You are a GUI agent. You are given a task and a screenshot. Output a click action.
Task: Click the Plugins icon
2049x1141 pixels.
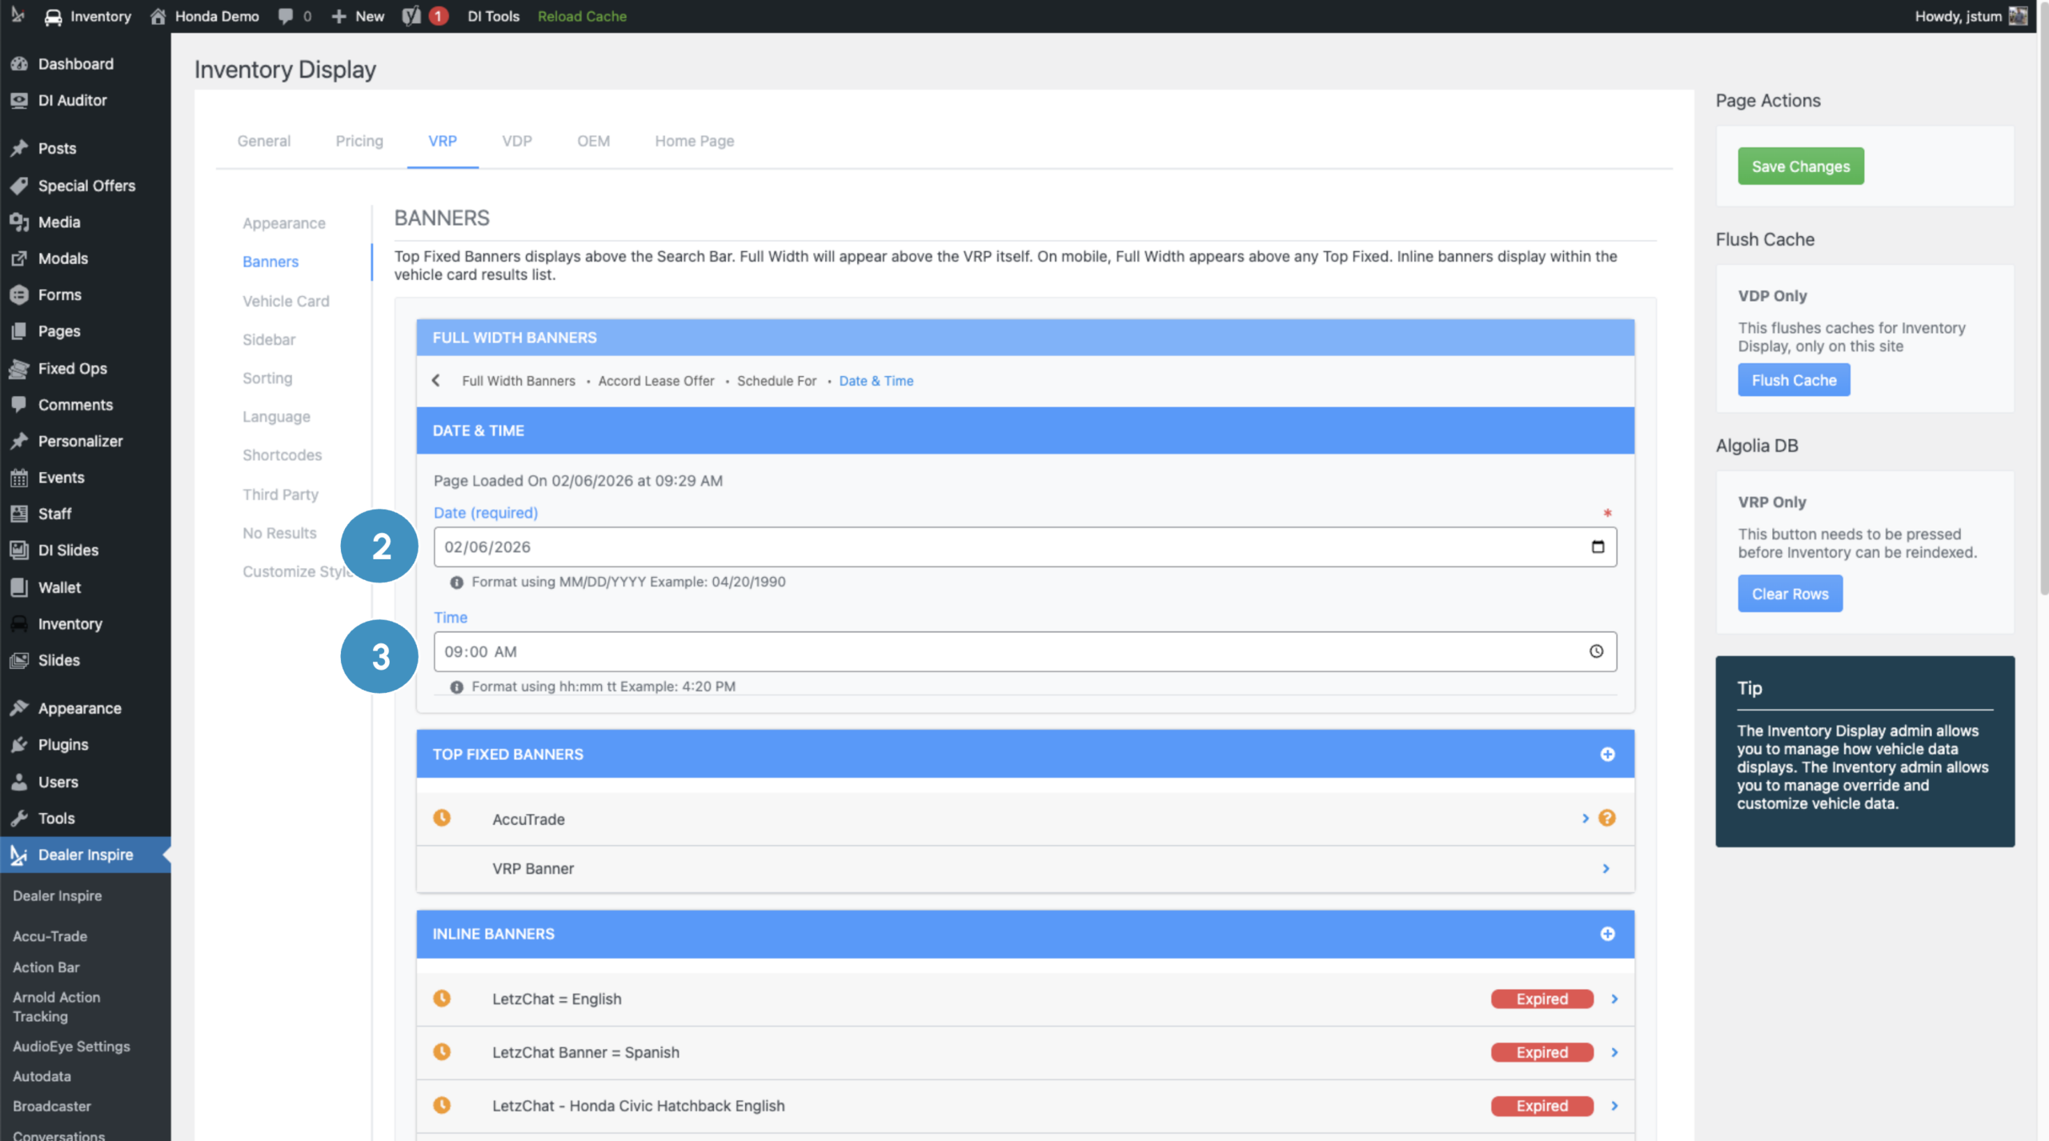click(19, 745)
